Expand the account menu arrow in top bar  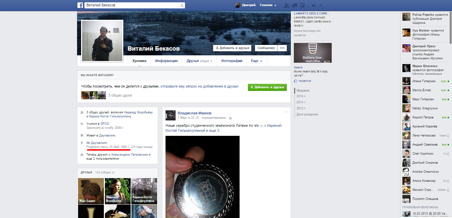(321, 5)
